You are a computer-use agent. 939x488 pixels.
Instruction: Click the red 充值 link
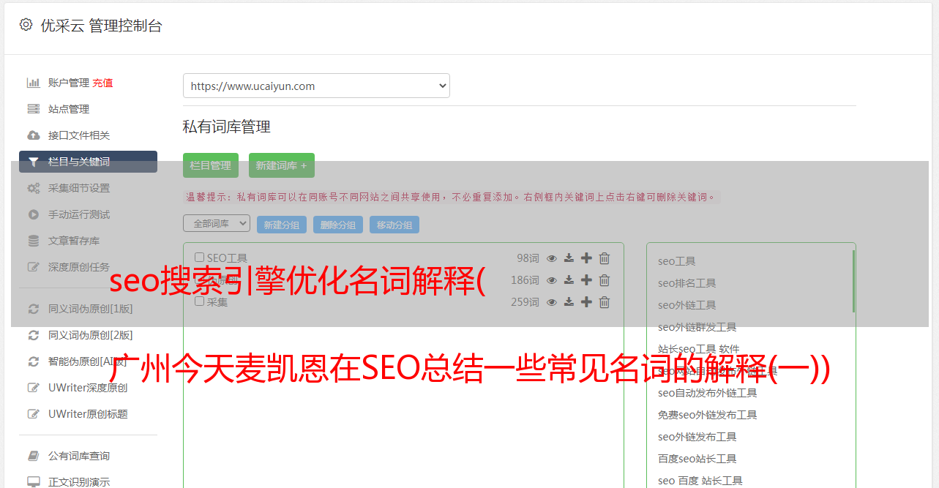[x=102, y=83]
